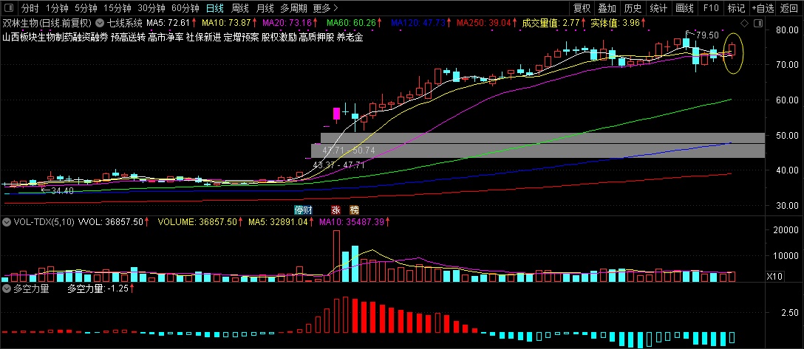Click the 停财 event marker icon

301,210
